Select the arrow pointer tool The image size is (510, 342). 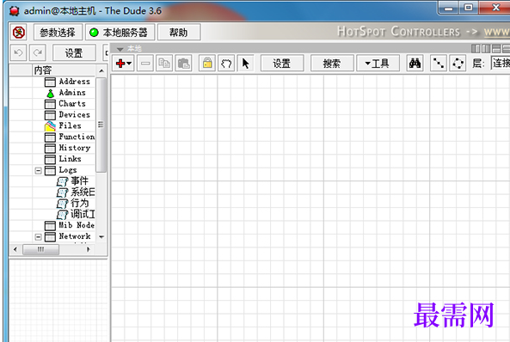click(246, 63)
